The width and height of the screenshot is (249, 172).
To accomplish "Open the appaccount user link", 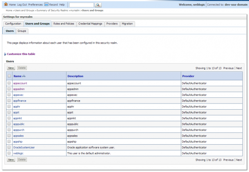I will tap(20, 83).
